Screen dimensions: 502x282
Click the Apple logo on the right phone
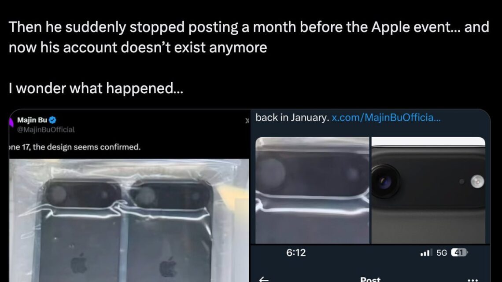(x=168, y=267)
